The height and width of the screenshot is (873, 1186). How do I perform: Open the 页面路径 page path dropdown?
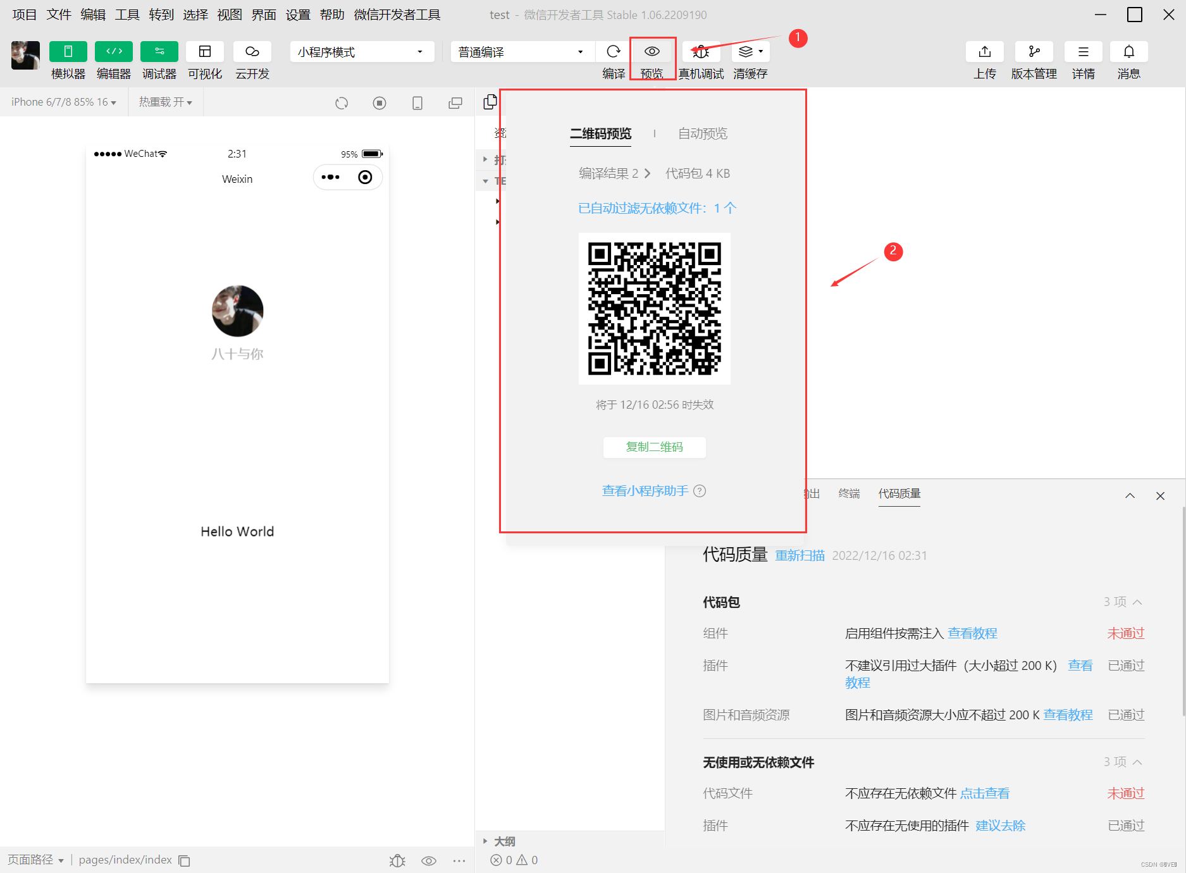coord(35,860)
